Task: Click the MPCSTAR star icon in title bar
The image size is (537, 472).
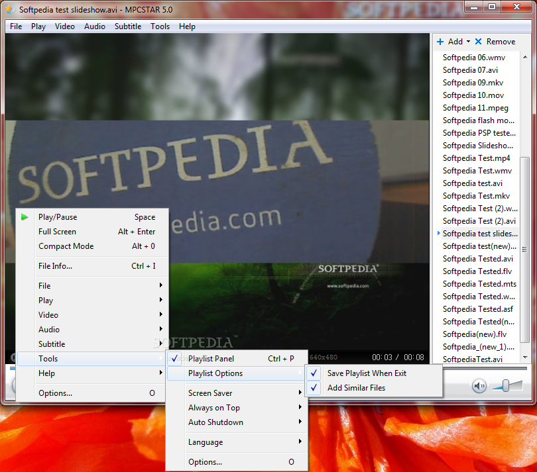Action: pos(10,9)
